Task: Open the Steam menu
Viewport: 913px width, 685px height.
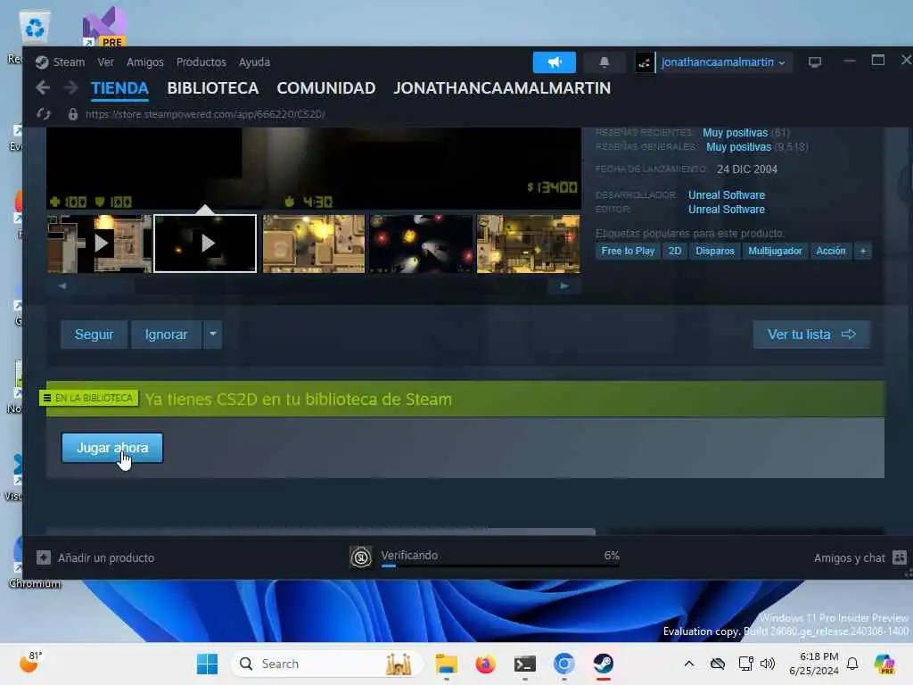Action: click(x=69, y=62)
